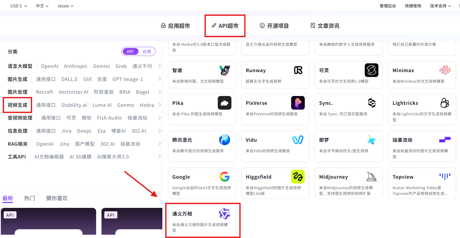Open the 快捷使用 link
This screenshot has width=460, height=238.
pos(413,6)
